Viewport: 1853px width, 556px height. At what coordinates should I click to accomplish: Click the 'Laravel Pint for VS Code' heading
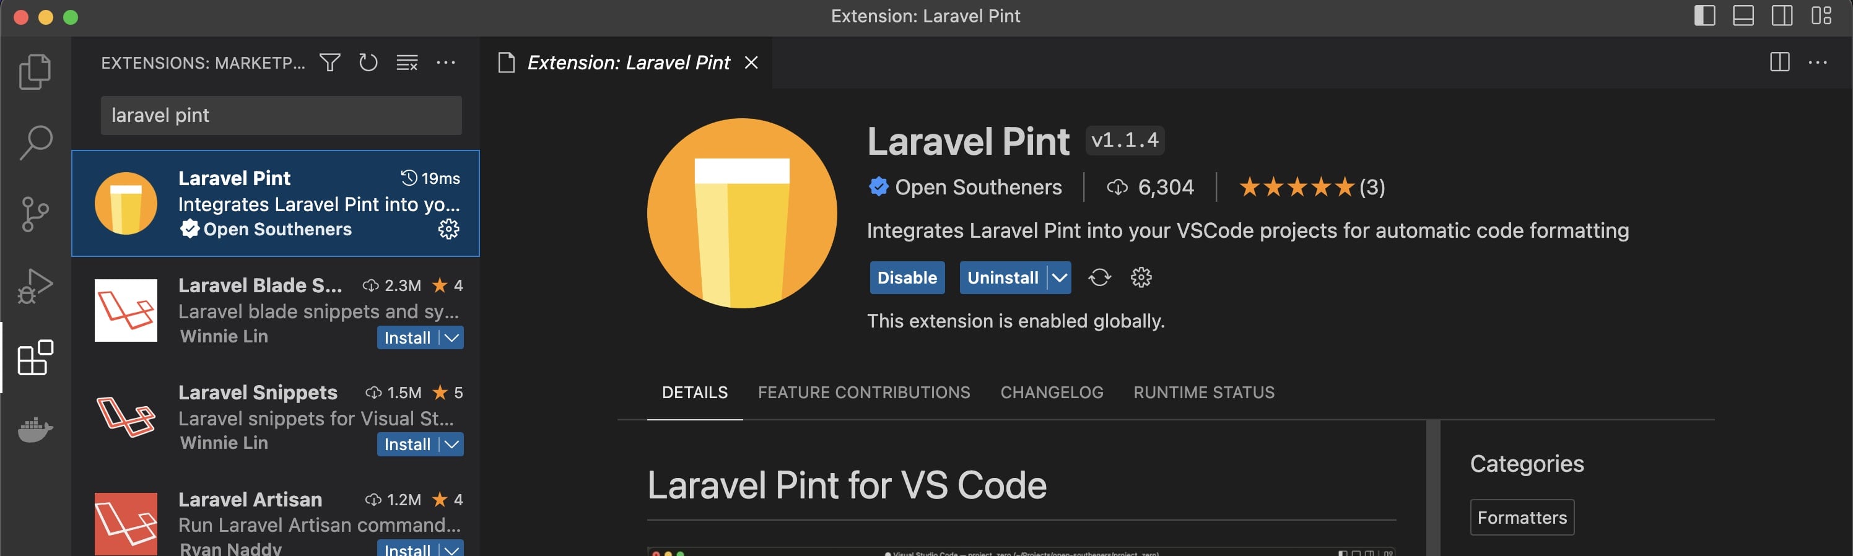[847, 485]
